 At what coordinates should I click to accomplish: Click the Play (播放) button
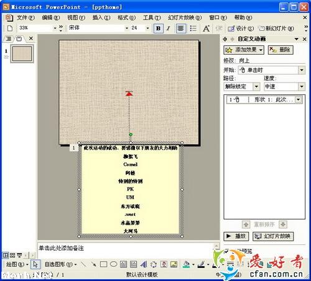(x=236, y=236)
